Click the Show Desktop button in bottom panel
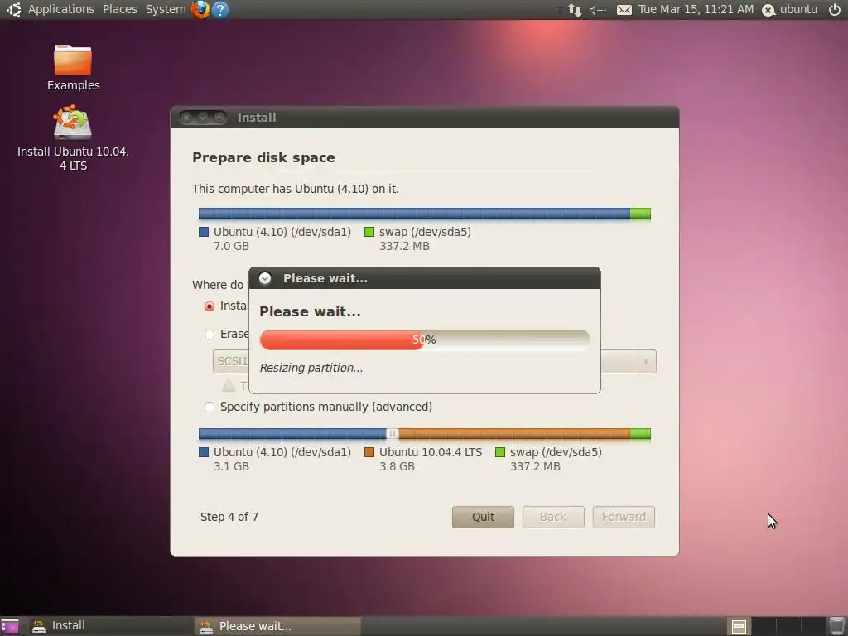The width and height of the screenshot is (848, 636). pyautogui.click(x=10, y=626)
